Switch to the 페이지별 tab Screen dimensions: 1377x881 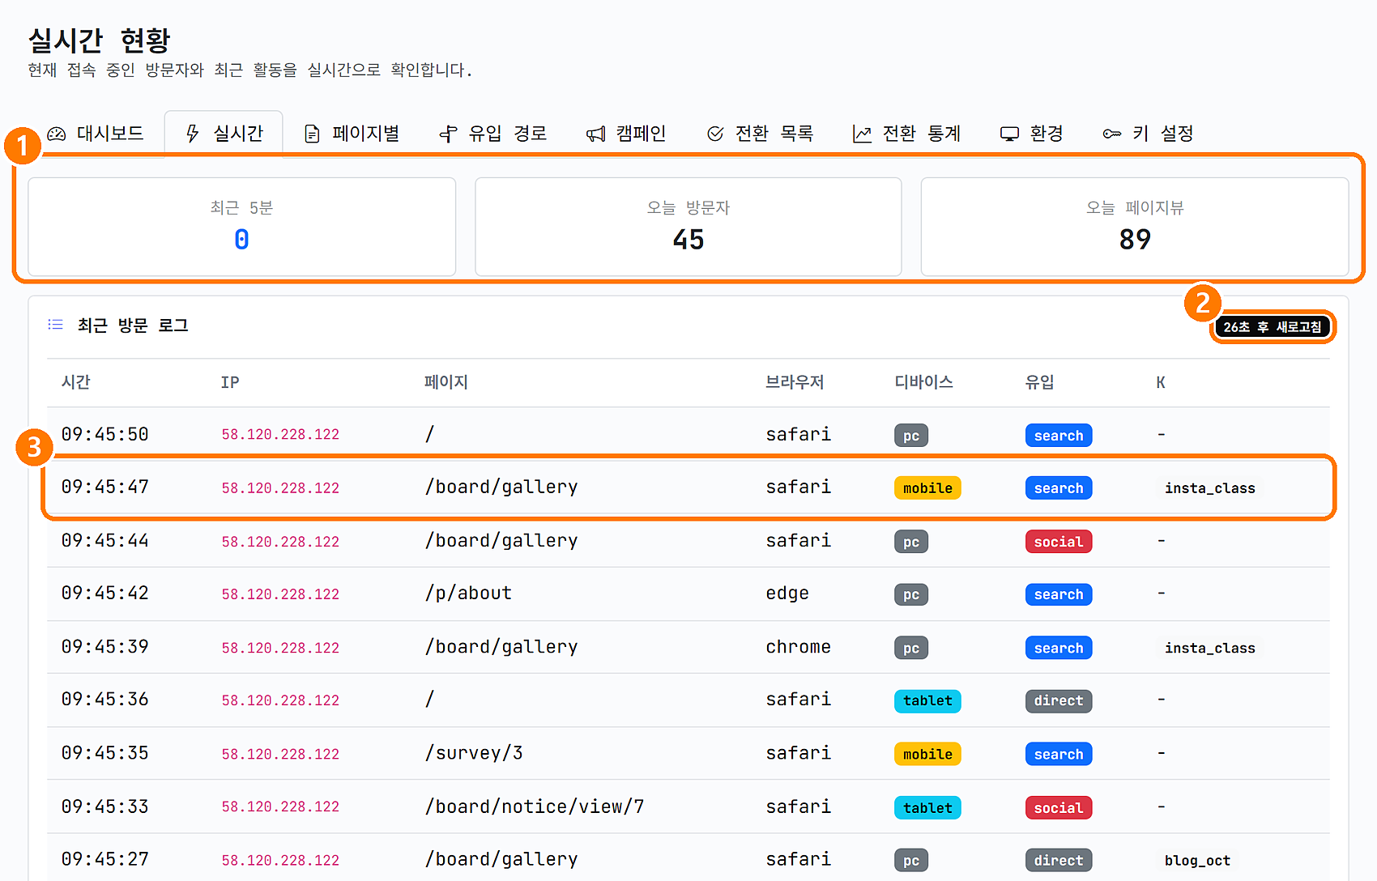pos(352,134)
